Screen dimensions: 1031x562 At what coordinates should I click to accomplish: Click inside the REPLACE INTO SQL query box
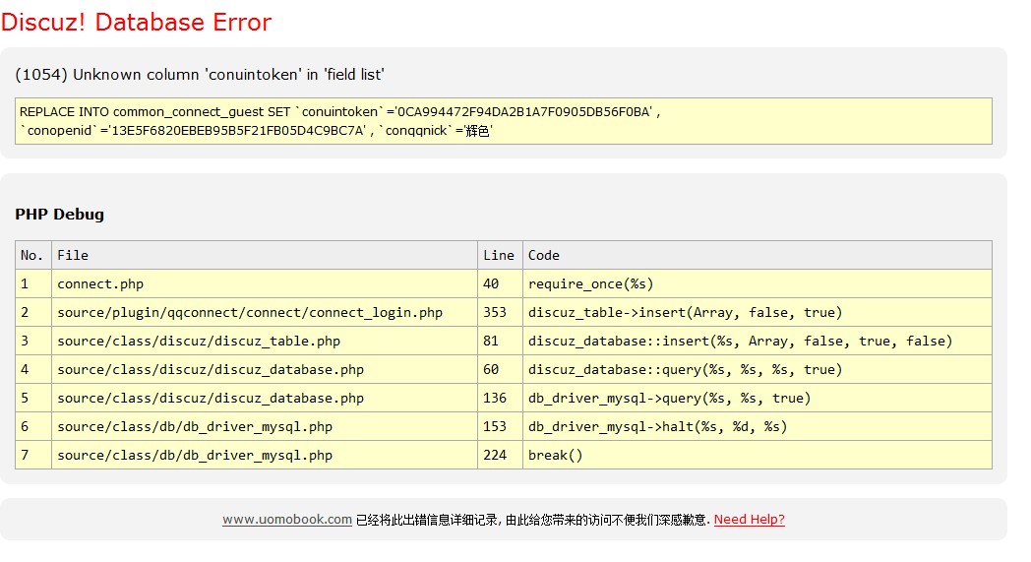(503, 121)
